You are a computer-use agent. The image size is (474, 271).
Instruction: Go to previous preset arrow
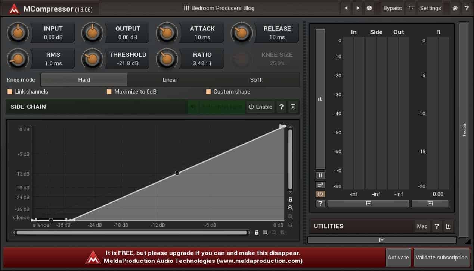tap(346, 8)
